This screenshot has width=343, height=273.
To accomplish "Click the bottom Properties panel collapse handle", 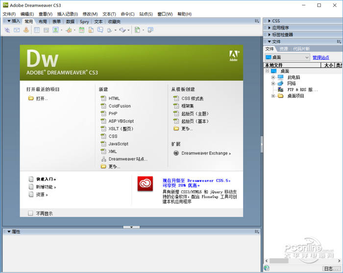I will tap(131, 227).
